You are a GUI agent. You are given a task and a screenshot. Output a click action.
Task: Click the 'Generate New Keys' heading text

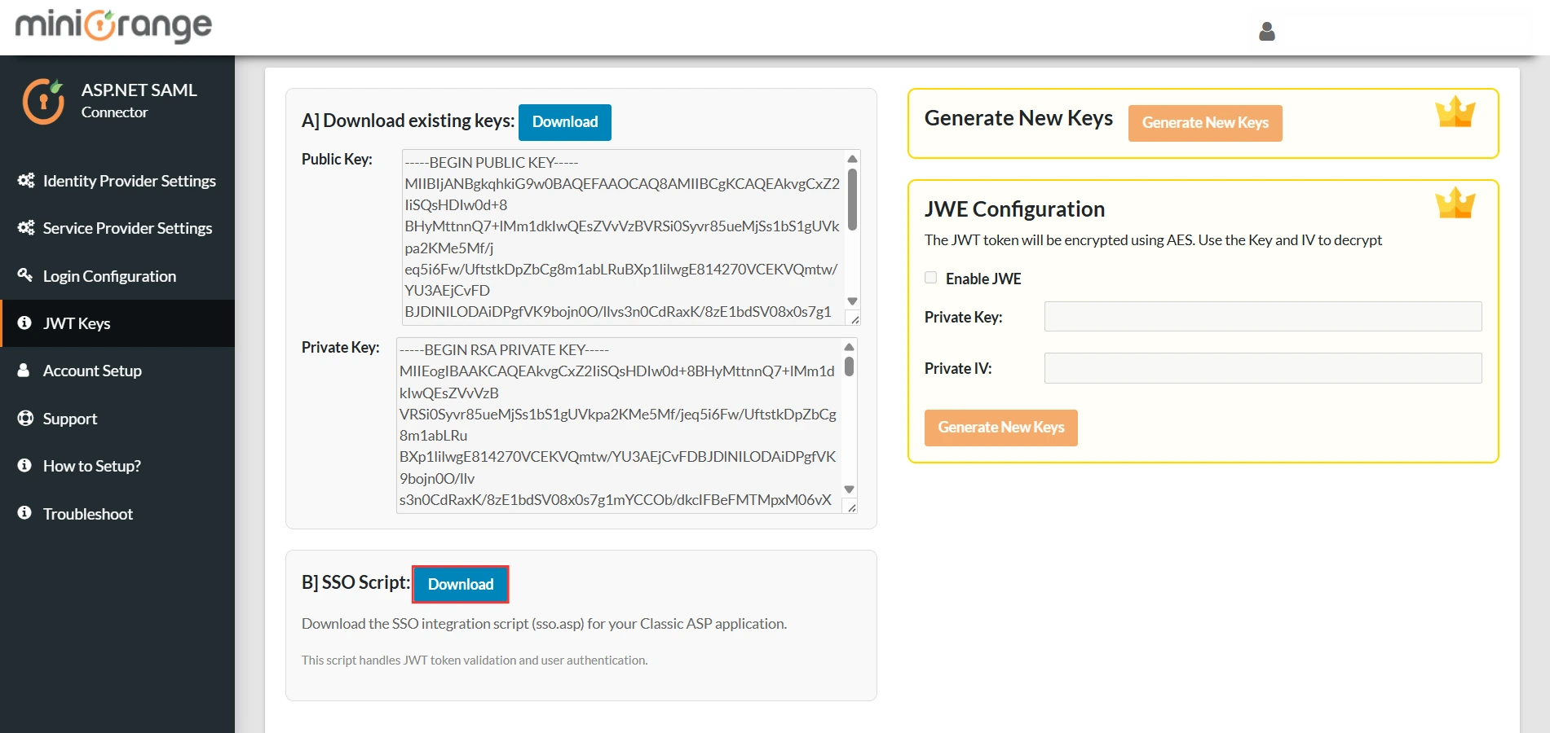pyautogui.click(x=1018, y=118)
